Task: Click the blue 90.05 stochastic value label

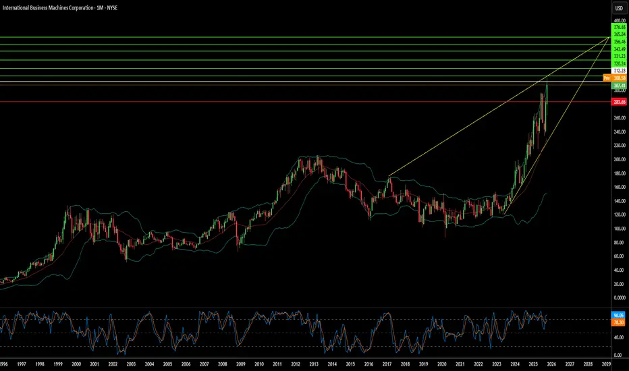Action: click(x=619, y=315)
